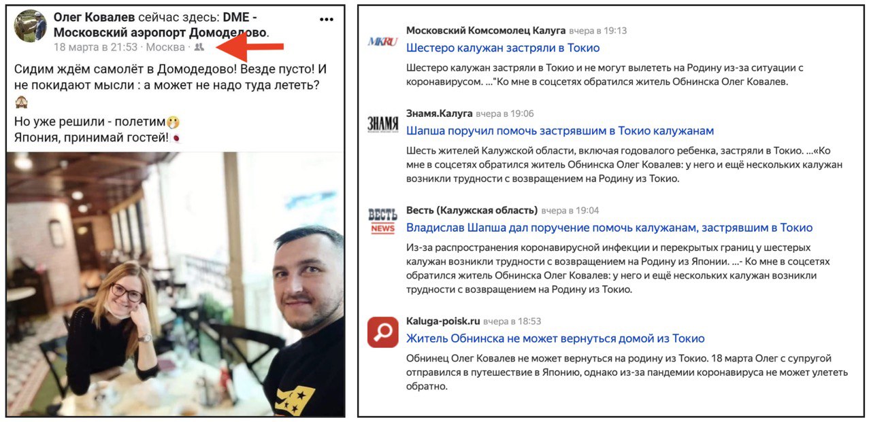
Task: Click source name Московский Комсомолец Калуга
Action: click(x=486, y=31)
